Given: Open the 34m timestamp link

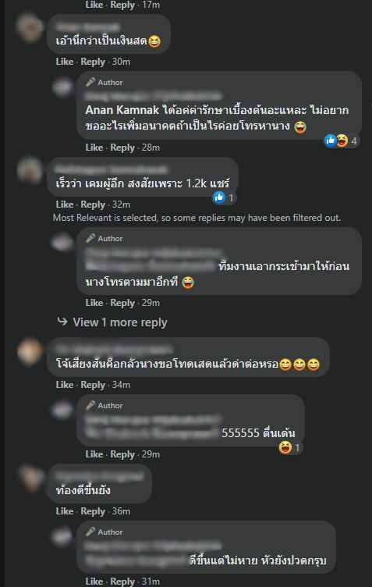Looking at the screenshot, I should (x=121, y=385).
